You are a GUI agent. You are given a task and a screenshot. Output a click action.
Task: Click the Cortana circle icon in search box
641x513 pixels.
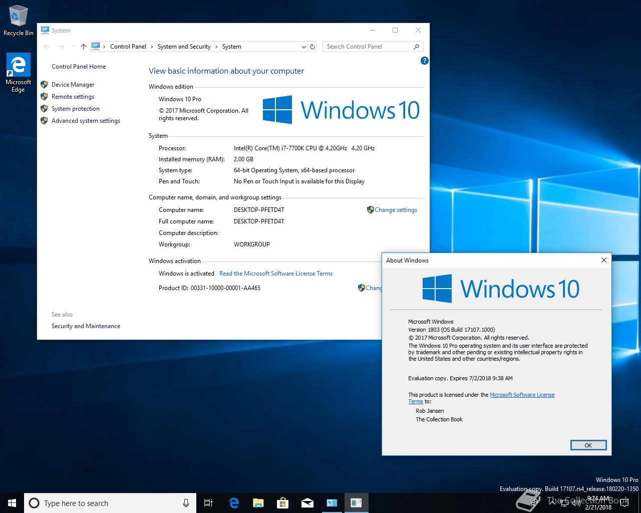pos(34,503)
